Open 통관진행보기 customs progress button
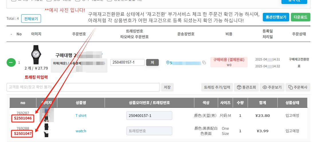The image size is (323, 142). [276, 17]
